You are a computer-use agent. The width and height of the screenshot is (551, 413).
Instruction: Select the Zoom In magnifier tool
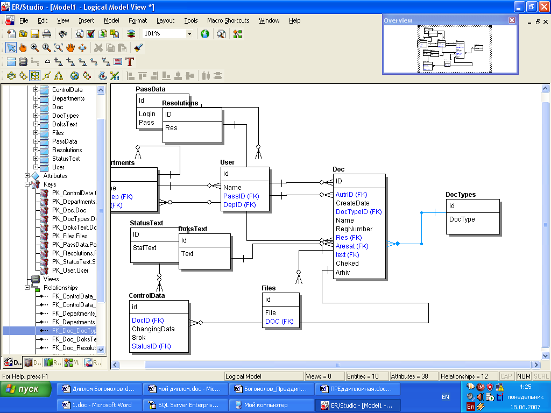click(35, 48)
